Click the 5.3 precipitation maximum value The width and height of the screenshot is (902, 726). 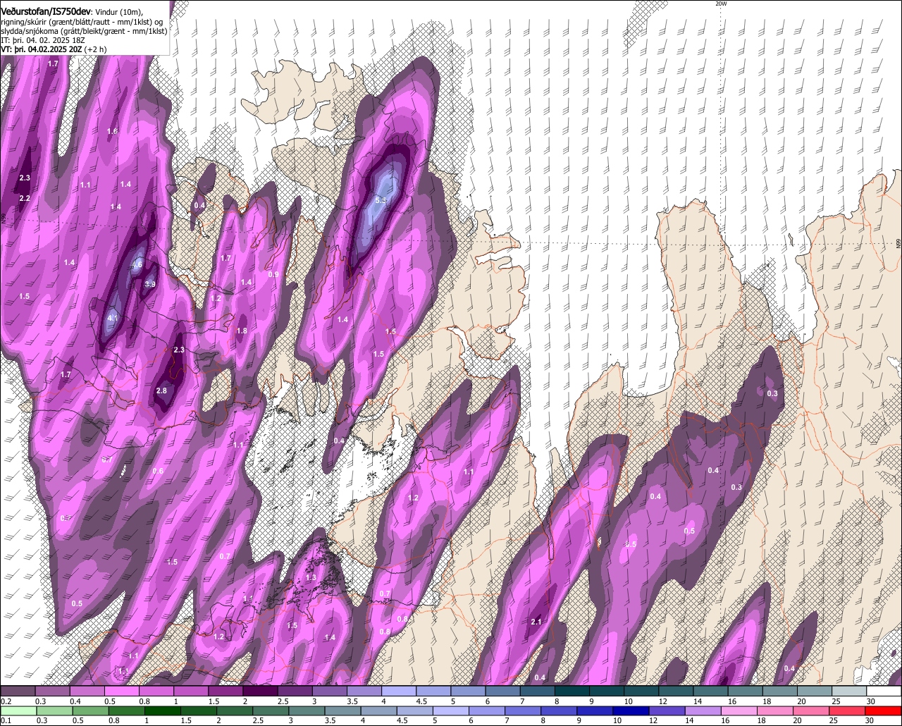[x=381, y=201]
